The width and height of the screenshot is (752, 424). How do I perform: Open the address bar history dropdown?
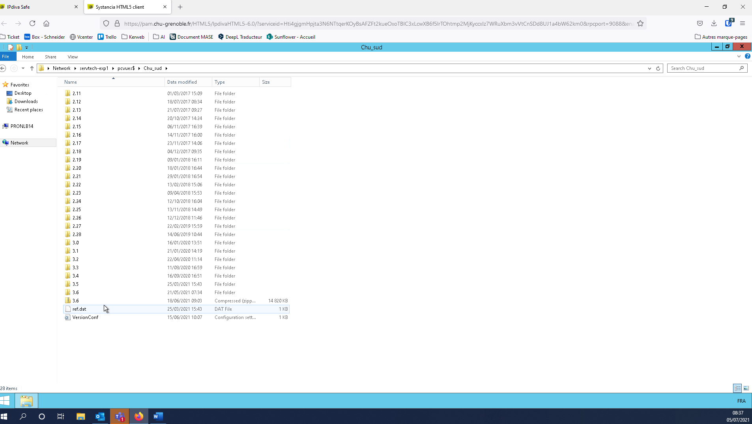(649, 68)
